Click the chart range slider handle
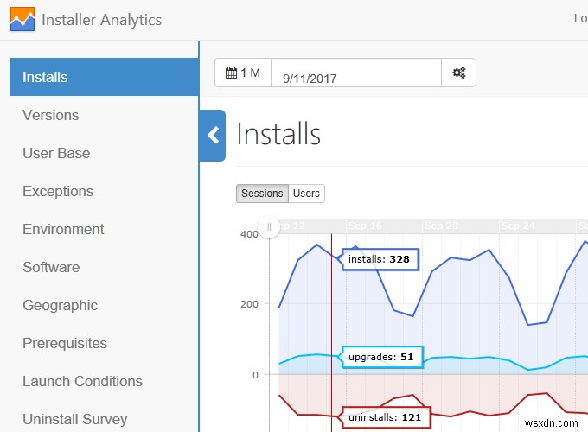 (269, 226)
